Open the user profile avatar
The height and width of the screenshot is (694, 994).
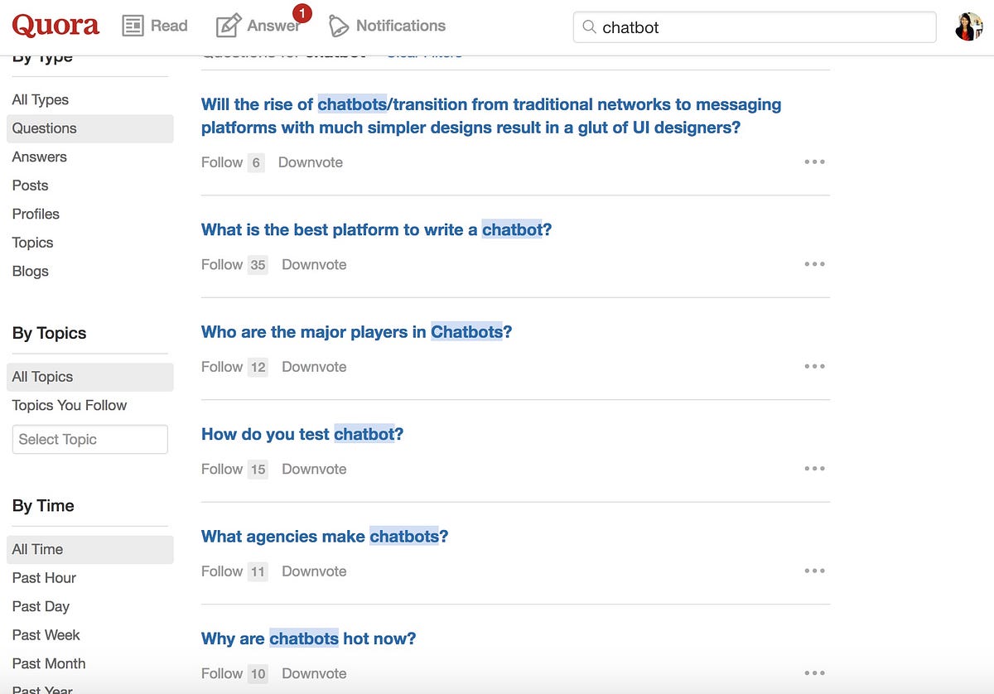click(x=968, y=27)
